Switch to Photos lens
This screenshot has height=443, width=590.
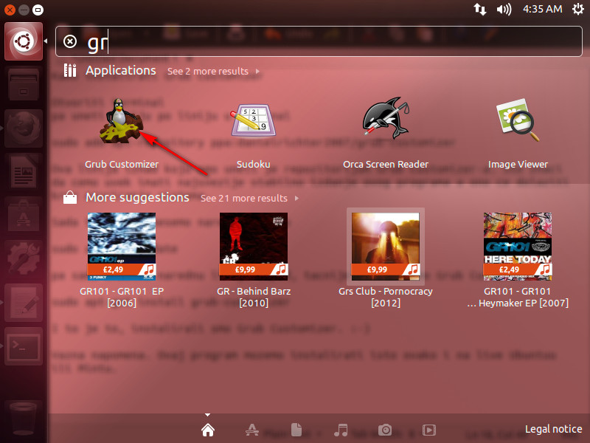tap(385, 430)
